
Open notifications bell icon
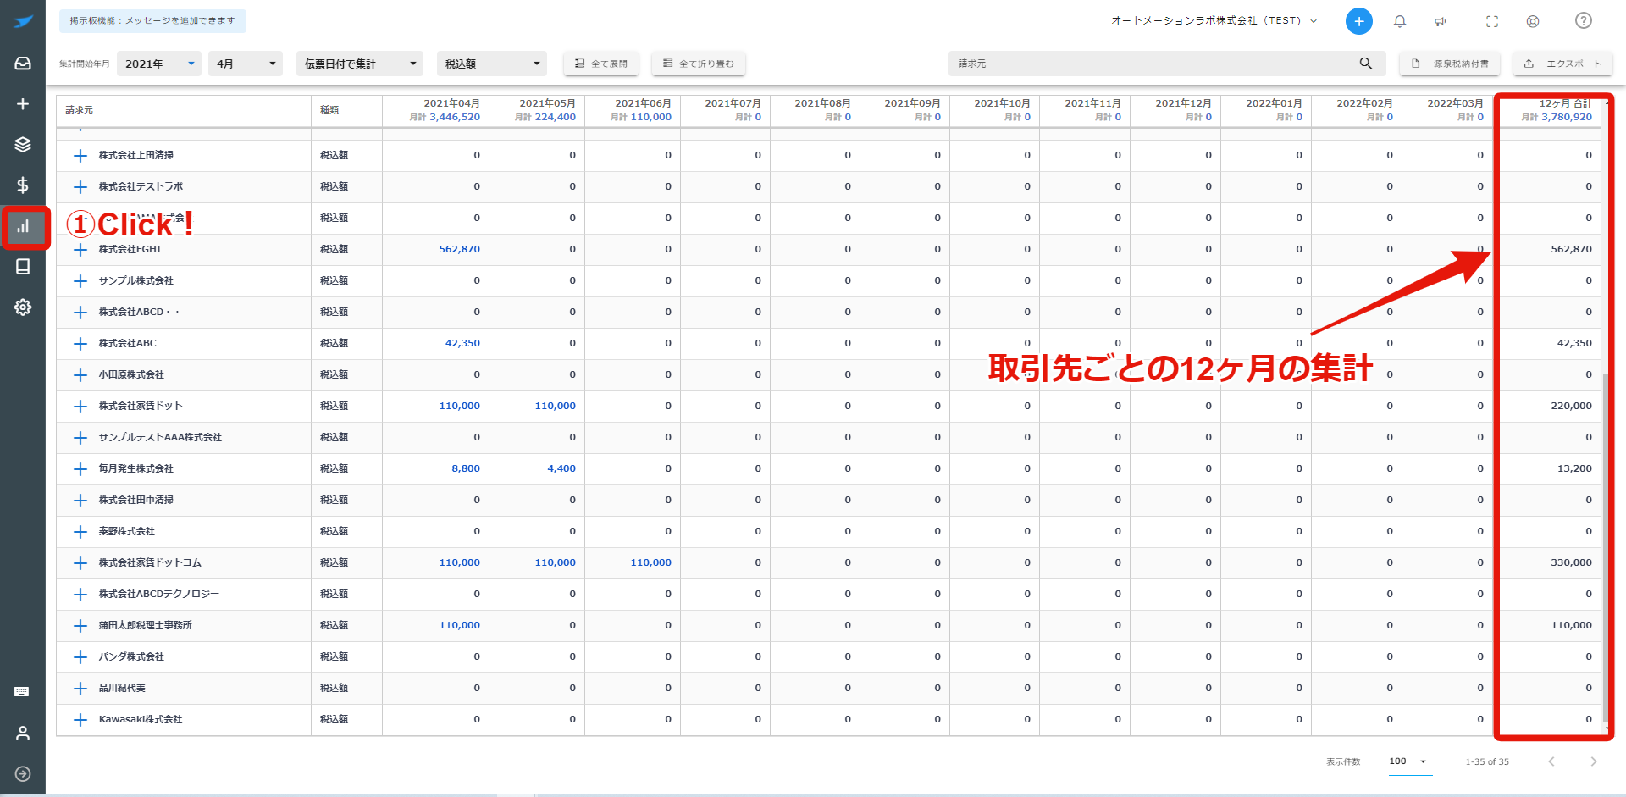click(1400, 21)
